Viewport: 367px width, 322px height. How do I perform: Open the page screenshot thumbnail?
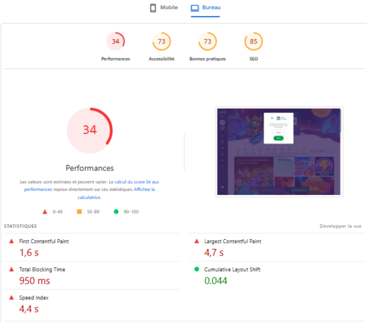click(x=279, y=152)
